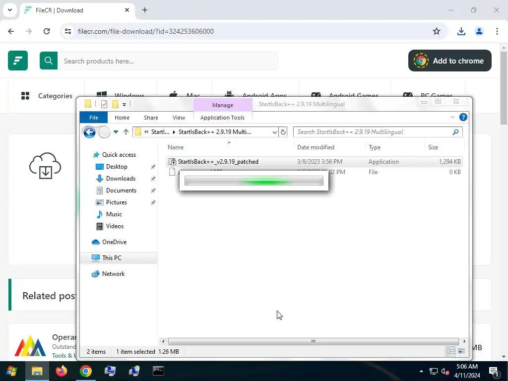508x381 pixels.
Task: Open Customize Quick Access Toolbar dropdown
Action: [124, 104]
